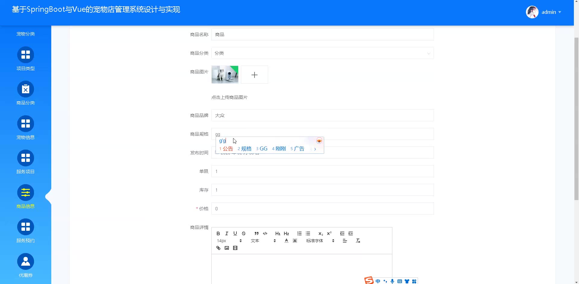Open 宠物信息 in the sidebar
Image resolution: width=579 pixels, height=284 pixels.
tap(26, 128)
